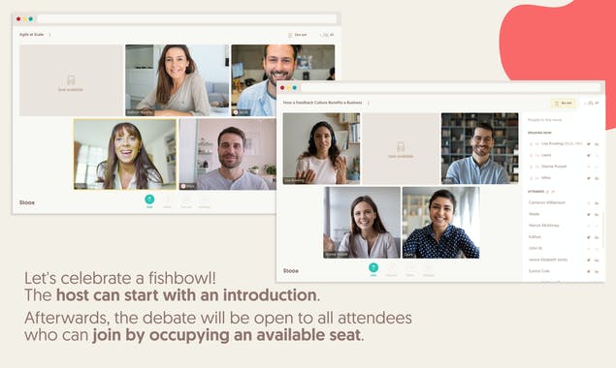
Task: Click Twitter icon next to Lisa Bowling in speaker list
Action: click(x=589, y=144)
